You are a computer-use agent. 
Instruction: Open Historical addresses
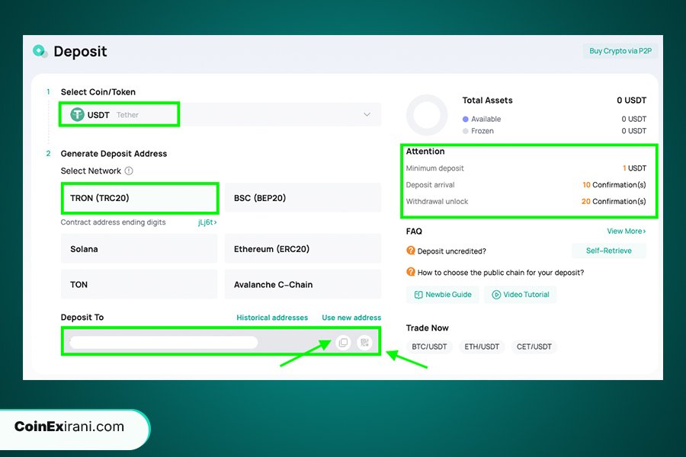[x=272, y=318]
